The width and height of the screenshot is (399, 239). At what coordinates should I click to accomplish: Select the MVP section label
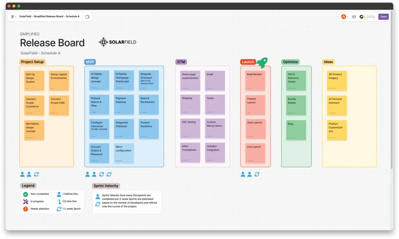tap(90, 62)
